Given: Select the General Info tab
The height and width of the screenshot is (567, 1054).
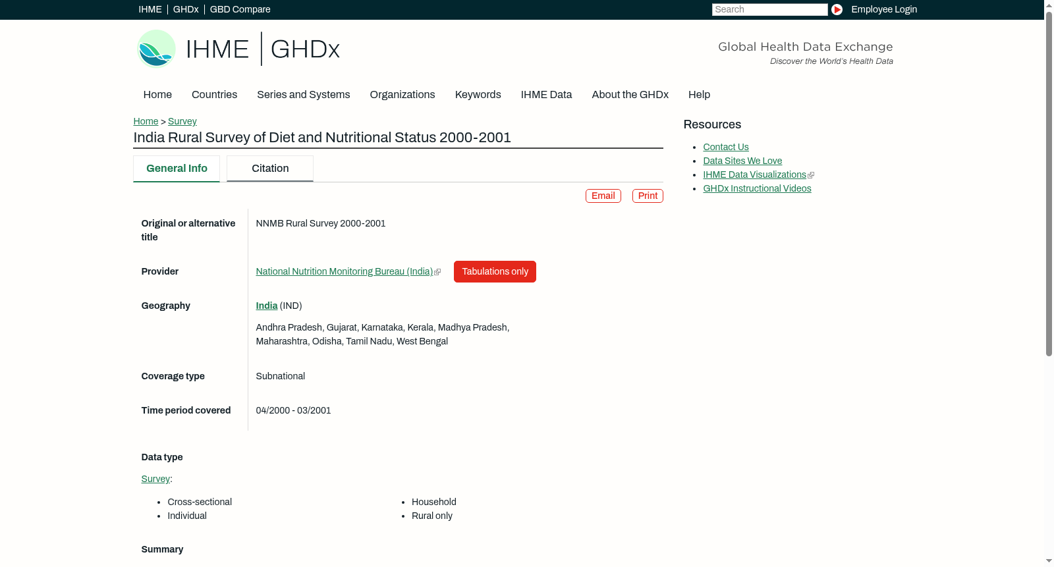Looking at the screenshot, I should (x=177, y=169).
